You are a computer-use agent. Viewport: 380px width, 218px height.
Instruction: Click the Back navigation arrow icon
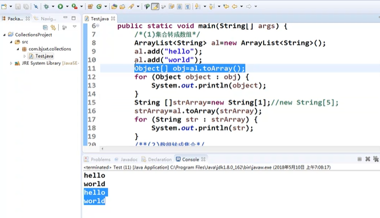coord(235,6)
